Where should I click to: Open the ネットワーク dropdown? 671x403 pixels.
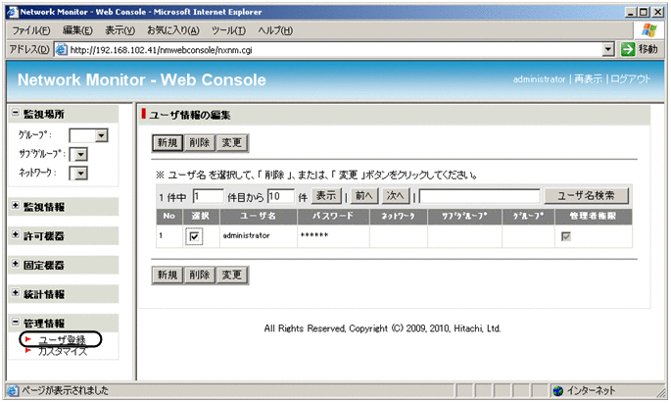pos(81,173)
